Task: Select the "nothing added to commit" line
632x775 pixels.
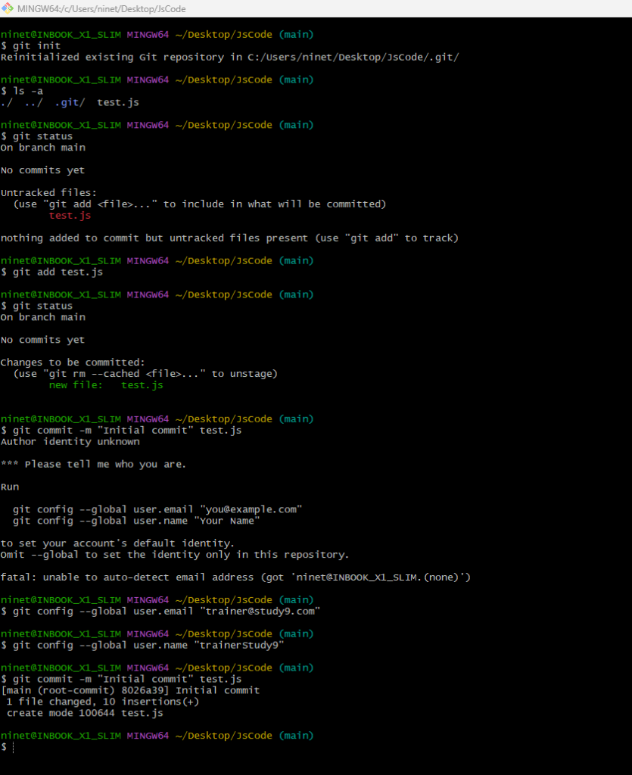Action: coord(230,238)
